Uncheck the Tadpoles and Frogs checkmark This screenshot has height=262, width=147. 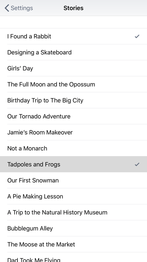[137, 165]
